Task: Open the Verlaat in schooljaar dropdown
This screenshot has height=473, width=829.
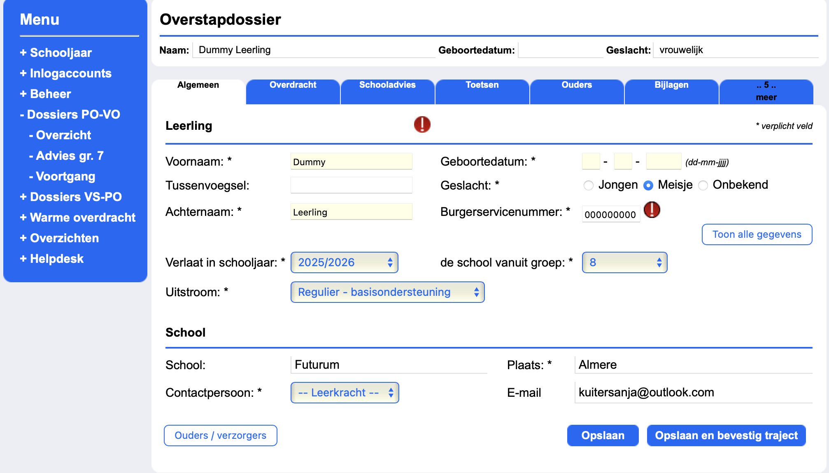Action: pyautogui.click(x=344, y=262)
